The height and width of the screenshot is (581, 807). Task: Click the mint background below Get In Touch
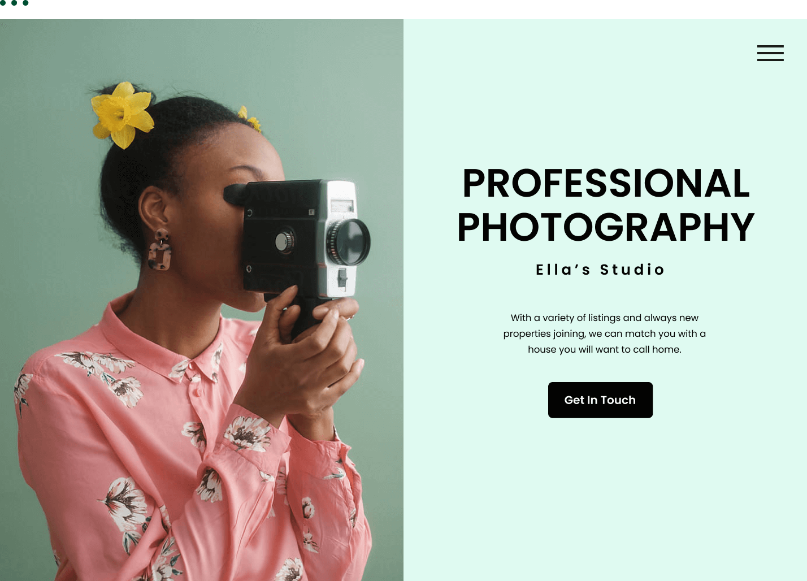click(x=605, y=497)
